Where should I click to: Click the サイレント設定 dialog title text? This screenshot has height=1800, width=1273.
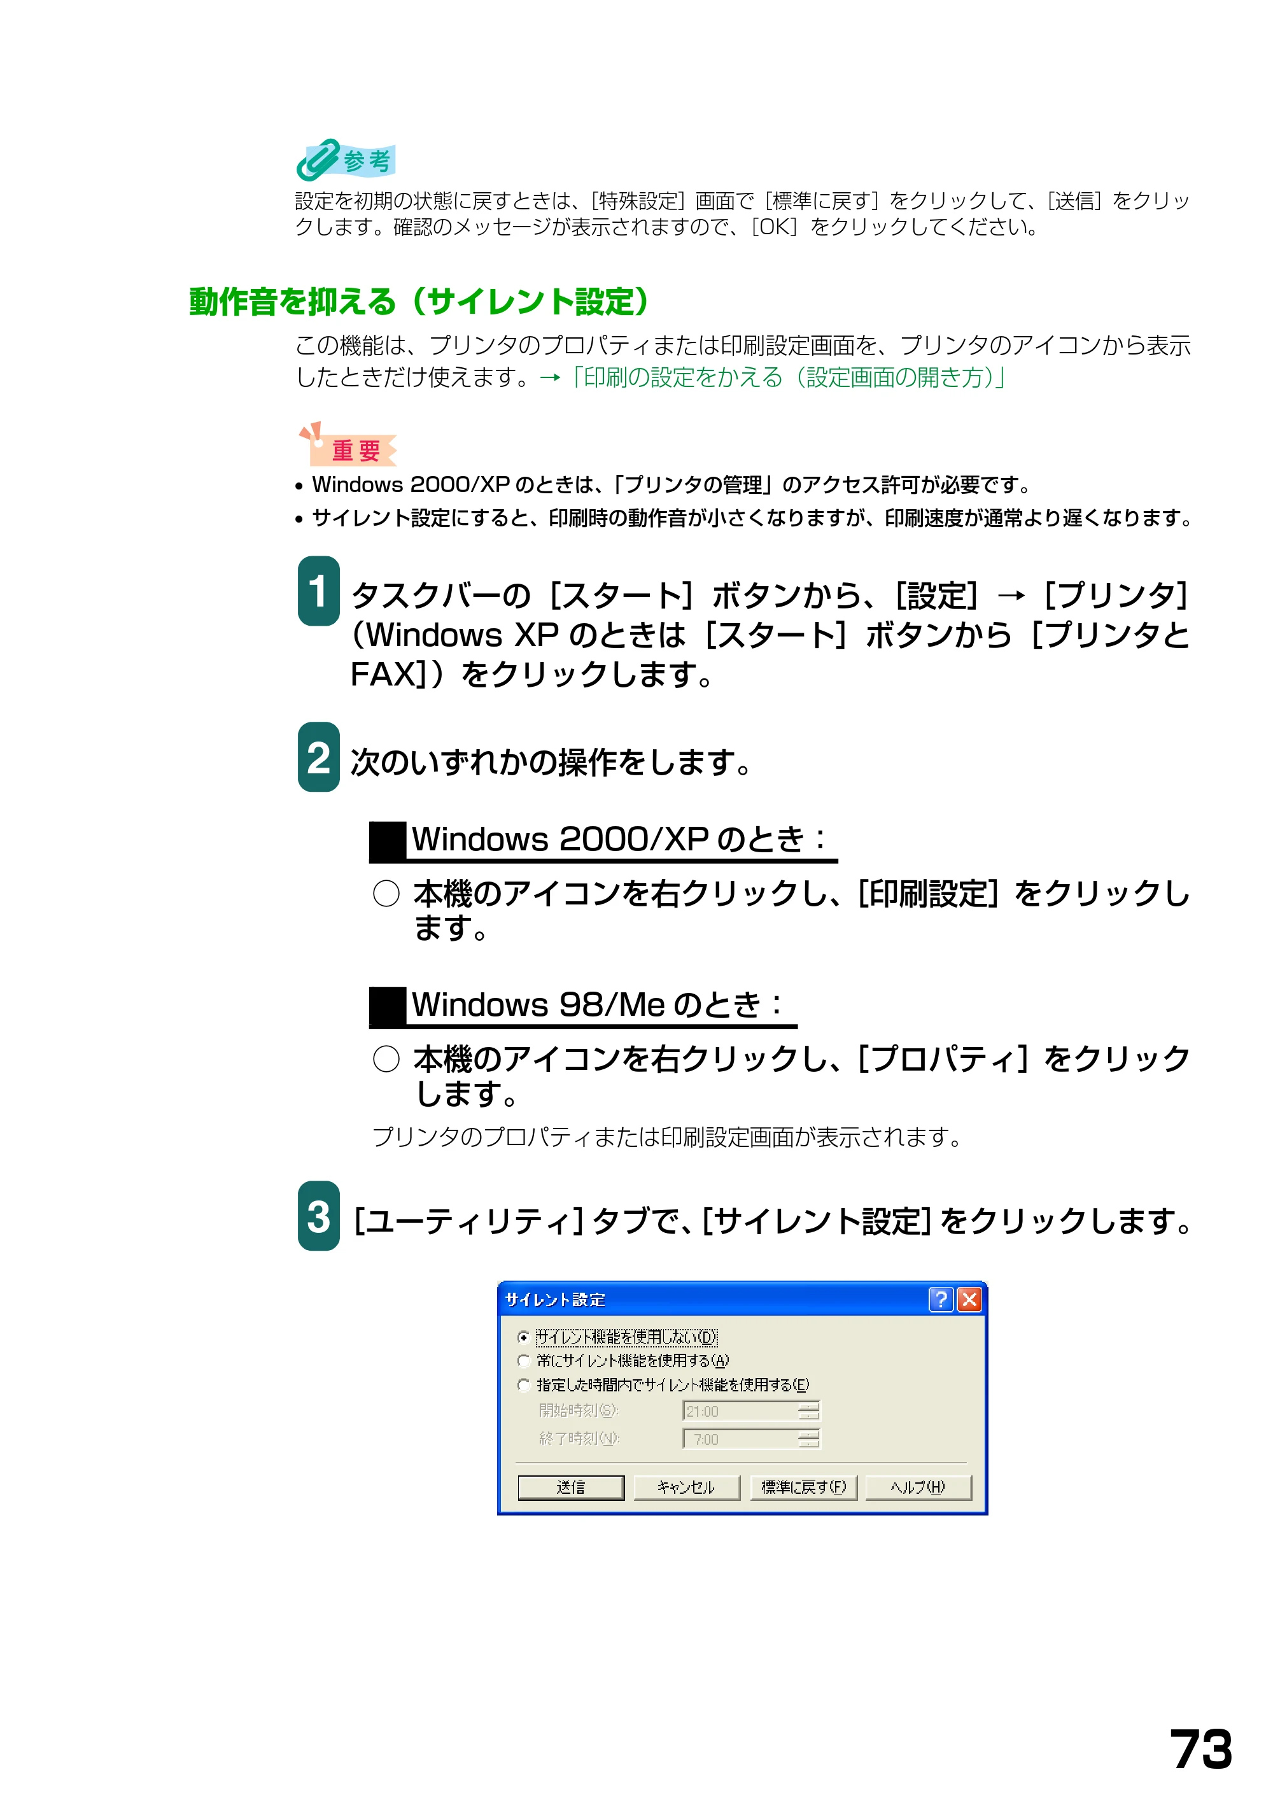coord(555,1300)
